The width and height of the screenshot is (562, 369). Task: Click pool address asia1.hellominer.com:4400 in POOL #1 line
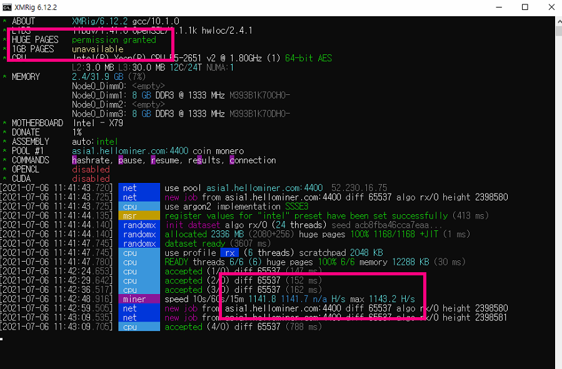click(x=130, y=150)
